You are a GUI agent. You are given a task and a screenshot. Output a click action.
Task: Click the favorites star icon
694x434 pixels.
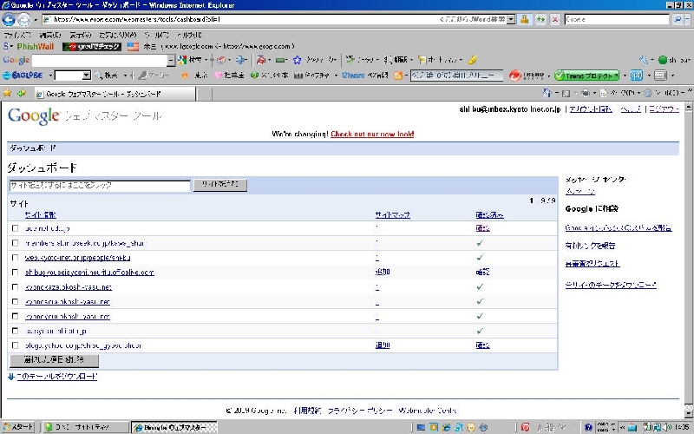tap(9, 93)
